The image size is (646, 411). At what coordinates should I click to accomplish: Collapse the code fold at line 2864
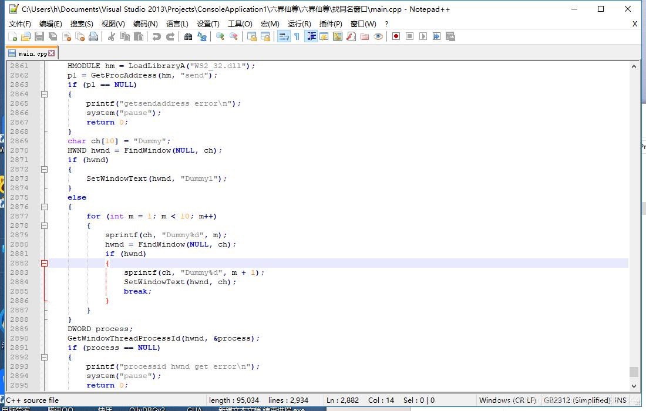coord(45,94)
